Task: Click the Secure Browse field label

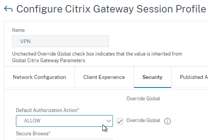Action: pos(33,133)
